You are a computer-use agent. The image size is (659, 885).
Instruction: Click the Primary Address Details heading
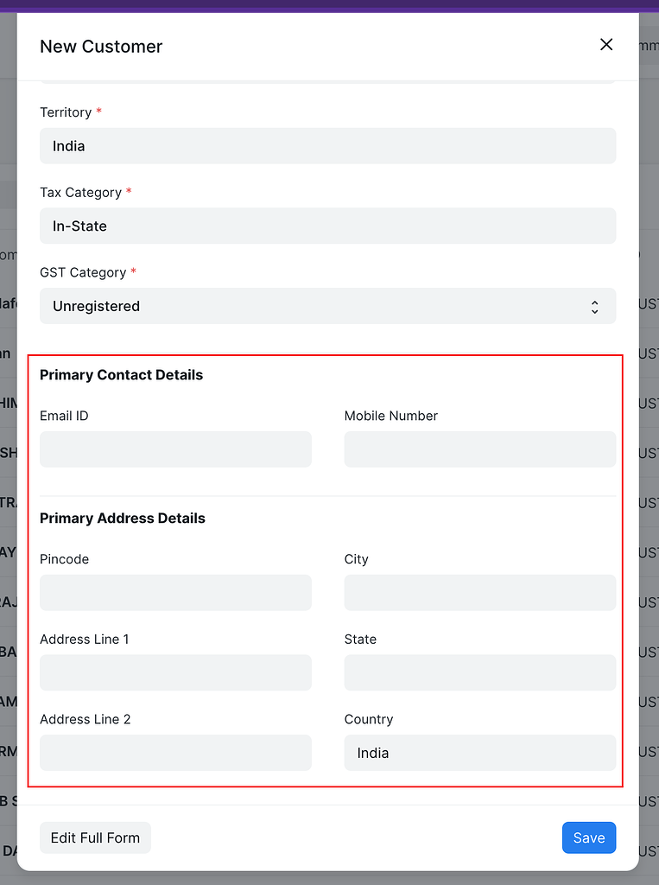coord(122,518)
